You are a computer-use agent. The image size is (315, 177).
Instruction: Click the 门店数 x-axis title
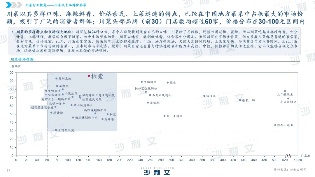click(306, 156)
